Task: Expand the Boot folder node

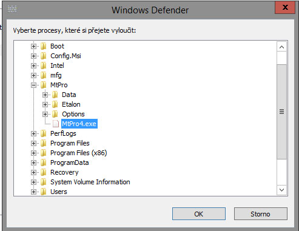Action: coord(33,47)
